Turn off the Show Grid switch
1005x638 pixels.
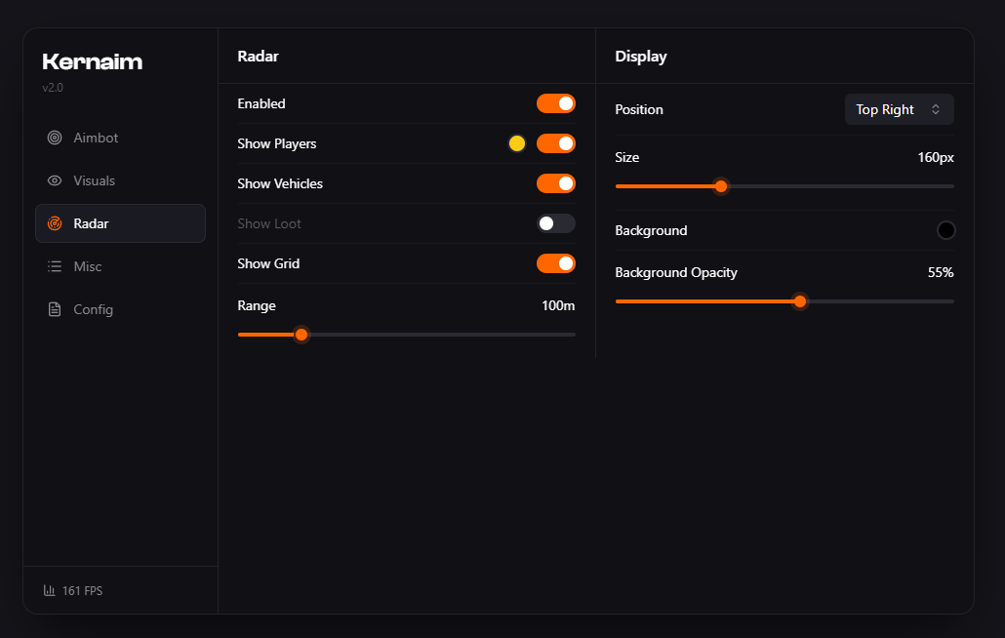pyautogui.click(x=556, y=263)
